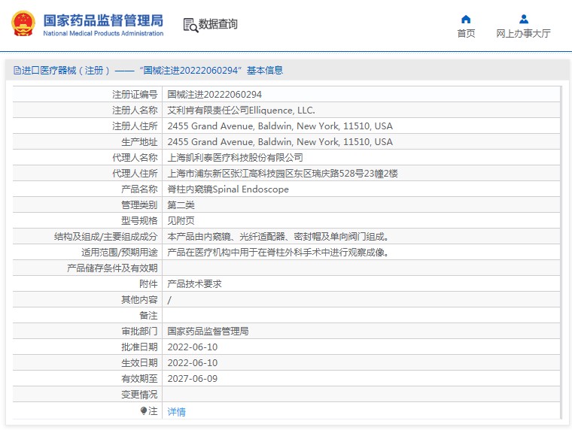This screenshot has width=572, height=430.
Task: Click the 型号规格 row label
Action: (139, 221)
